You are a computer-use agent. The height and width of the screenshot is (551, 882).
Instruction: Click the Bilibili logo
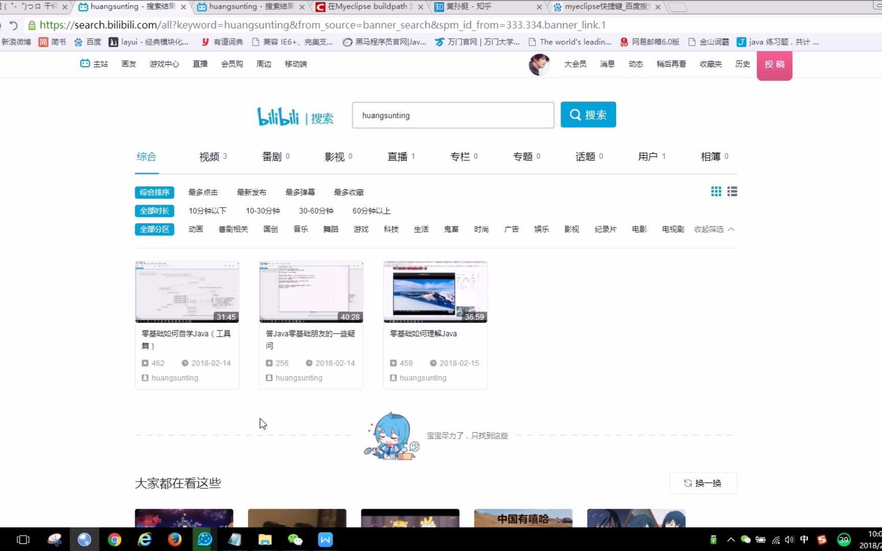click(278, 116)
